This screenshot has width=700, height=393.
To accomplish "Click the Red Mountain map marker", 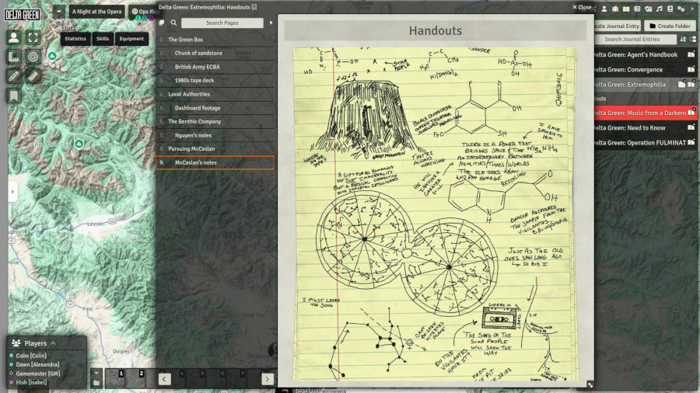I will [79, 144].
